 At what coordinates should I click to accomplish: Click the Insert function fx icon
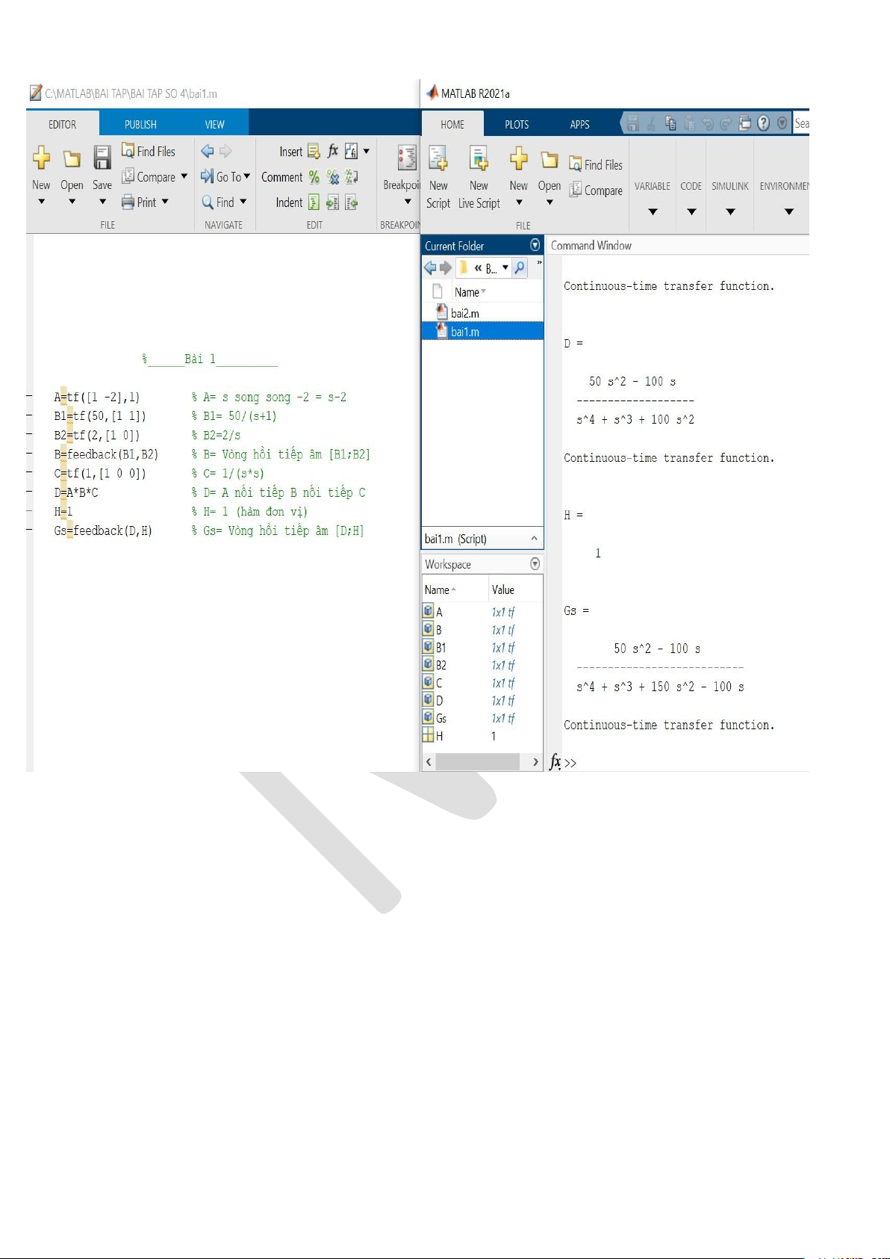click(333, 151)
